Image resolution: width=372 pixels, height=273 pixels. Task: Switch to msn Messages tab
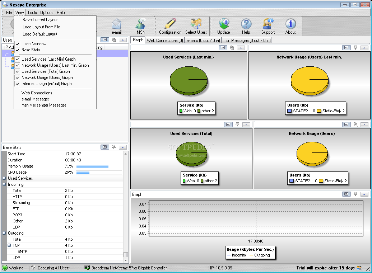tap(247, 40)
